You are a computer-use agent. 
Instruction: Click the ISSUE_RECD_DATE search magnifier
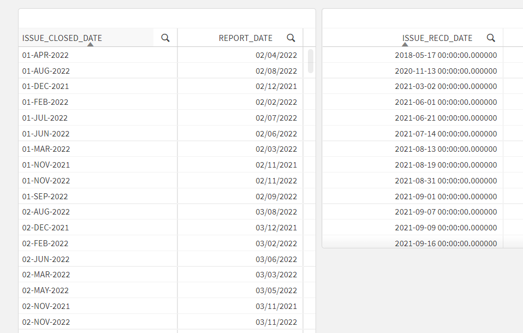point(491,38)
